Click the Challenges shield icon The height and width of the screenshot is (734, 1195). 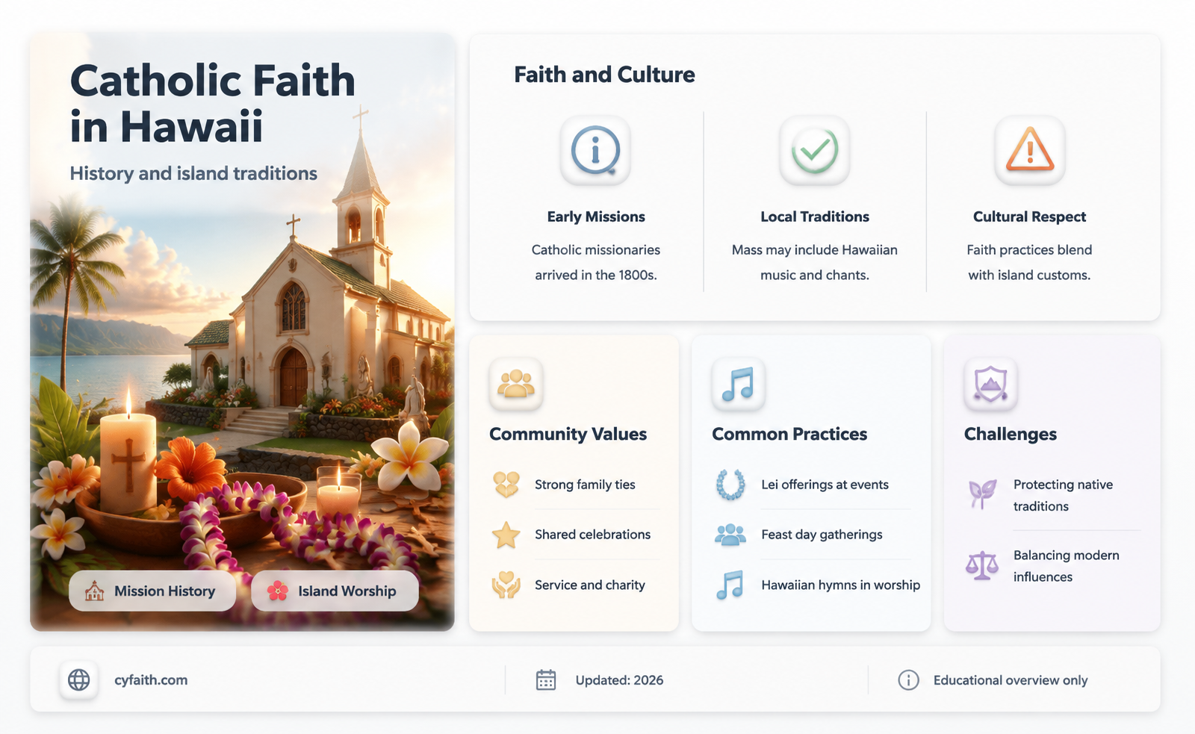(x=990, y=385)
